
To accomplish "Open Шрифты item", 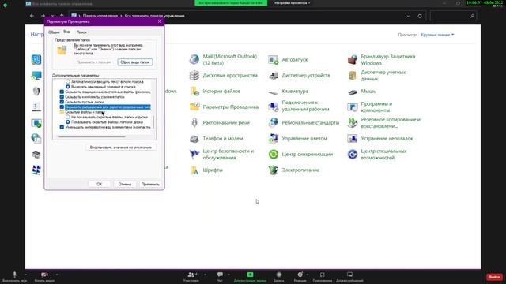I will coord(206,170).
